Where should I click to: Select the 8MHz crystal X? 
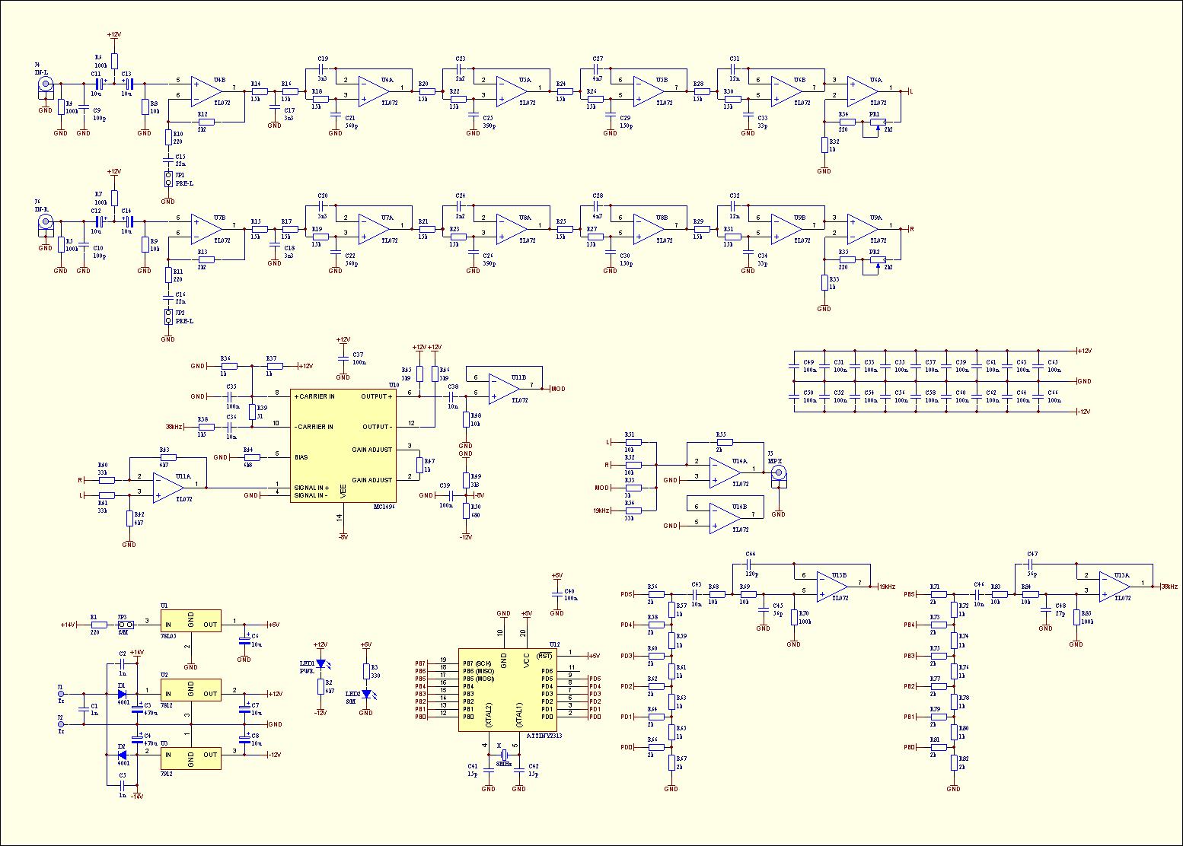tap(503, 754)
